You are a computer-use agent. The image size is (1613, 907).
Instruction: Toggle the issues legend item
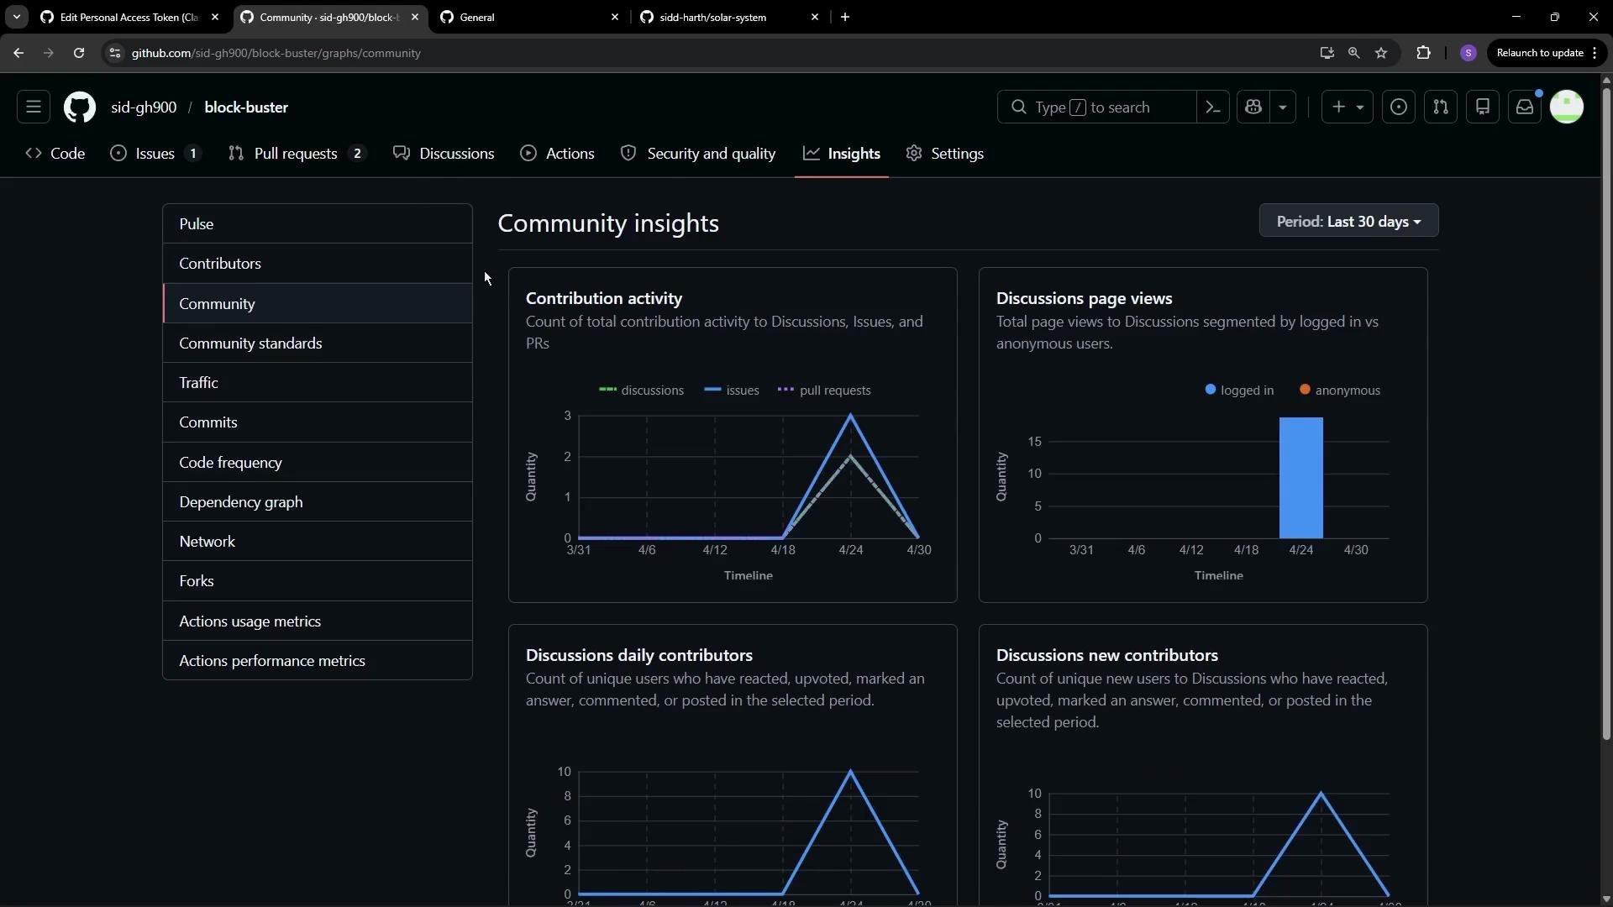click(x=732, y=391)
